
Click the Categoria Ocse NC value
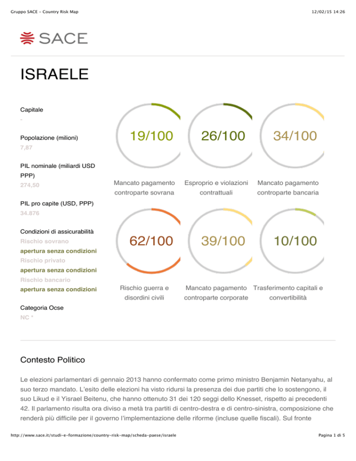(27, 317)
